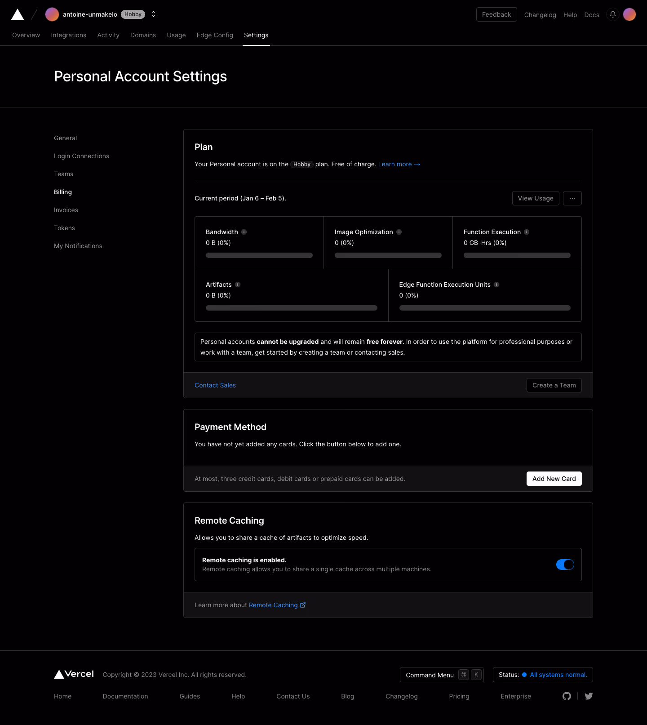Screen dimensions: 647x725
Task: Switch to the Usage tab
Action: click(x=176, y=35)
